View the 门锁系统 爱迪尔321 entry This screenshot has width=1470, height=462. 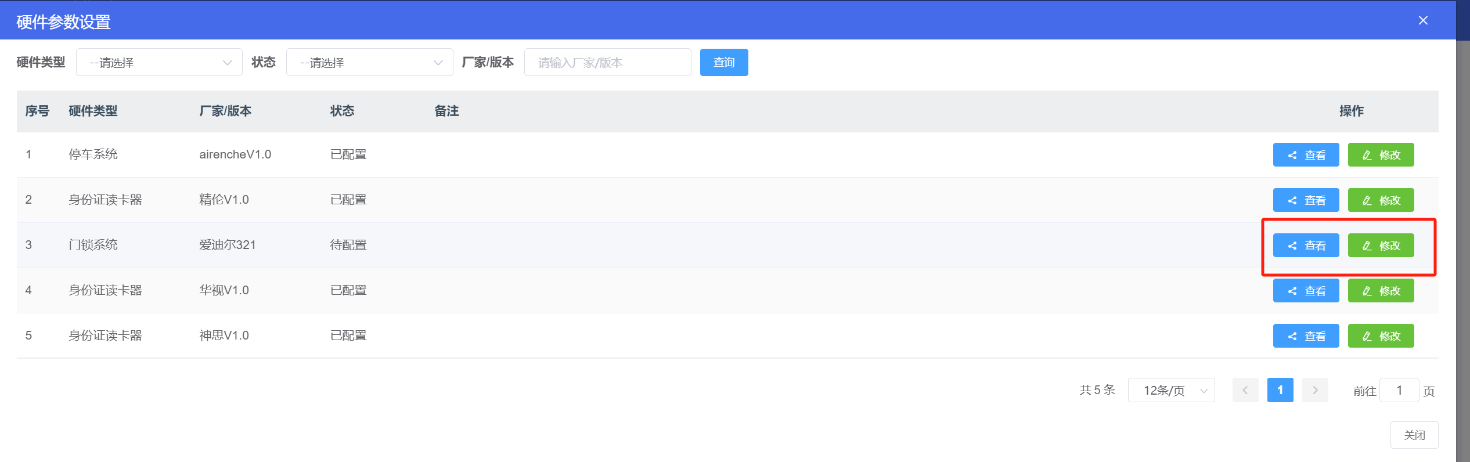click(x=1306, y=246)
